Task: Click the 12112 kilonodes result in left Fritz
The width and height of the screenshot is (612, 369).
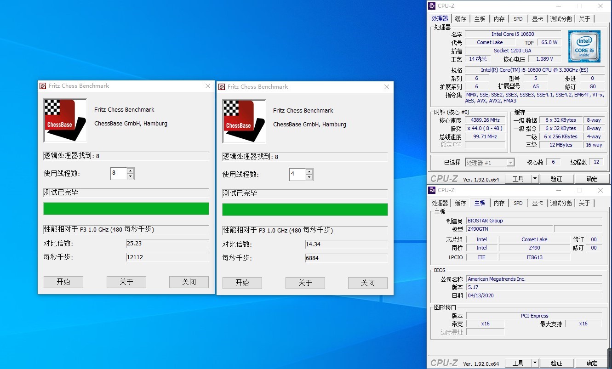Action: 167,257
